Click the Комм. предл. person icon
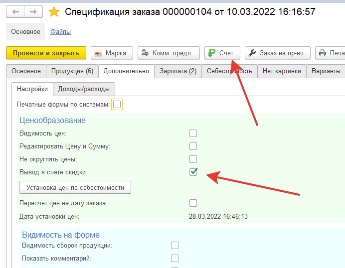The width and height of the screenshot is (345, 268). tap(145, 53)
